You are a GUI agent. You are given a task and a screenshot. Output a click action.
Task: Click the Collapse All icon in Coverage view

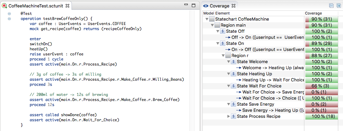[x=331, y=6]
